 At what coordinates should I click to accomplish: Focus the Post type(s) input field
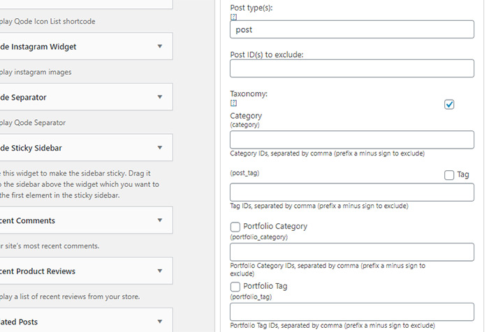(352, 29)
